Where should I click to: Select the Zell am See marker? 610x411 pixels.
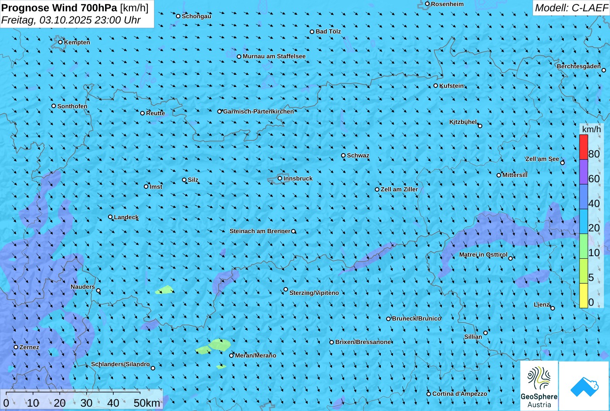(563, 163)
